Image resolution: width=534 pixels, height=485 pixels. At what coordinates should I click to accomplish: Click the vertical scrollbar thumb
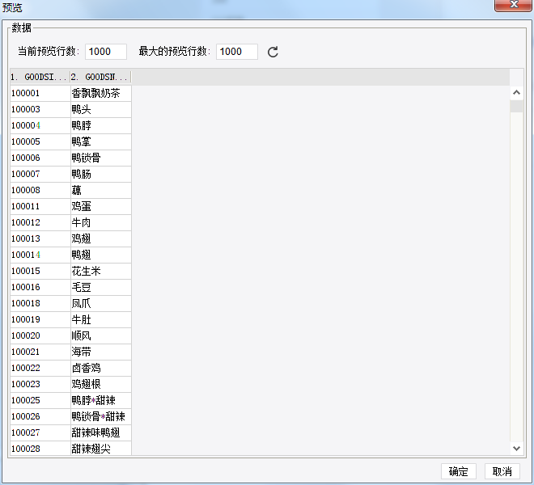(516, 106)
